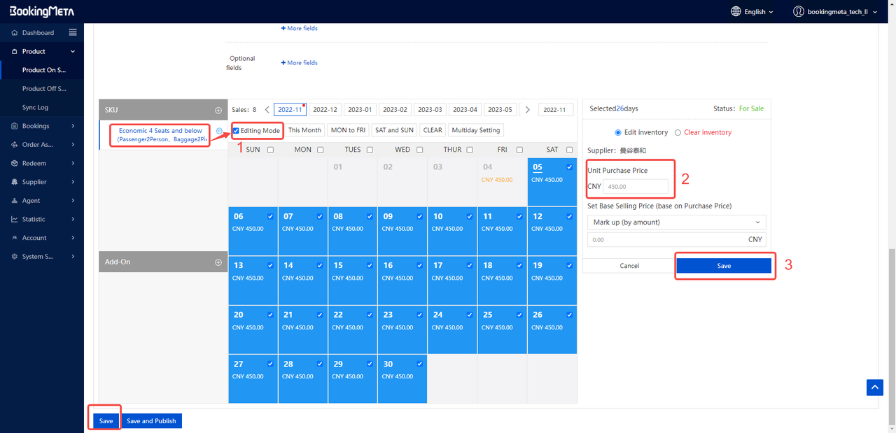Open the bookingmeta_tech_ll account dropdown
Image resolution: width=896 pixels, height=433 pixels.
click(x=835, y=12)
